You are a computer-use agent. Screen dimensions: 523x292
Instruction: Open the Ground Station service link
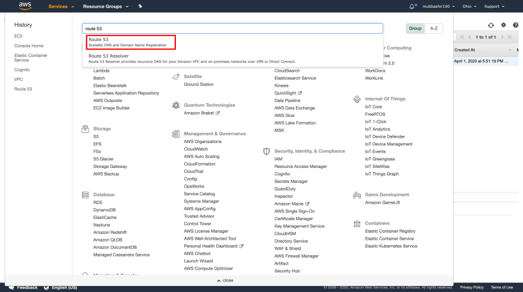pyautogui.click(x=199, y=84)
